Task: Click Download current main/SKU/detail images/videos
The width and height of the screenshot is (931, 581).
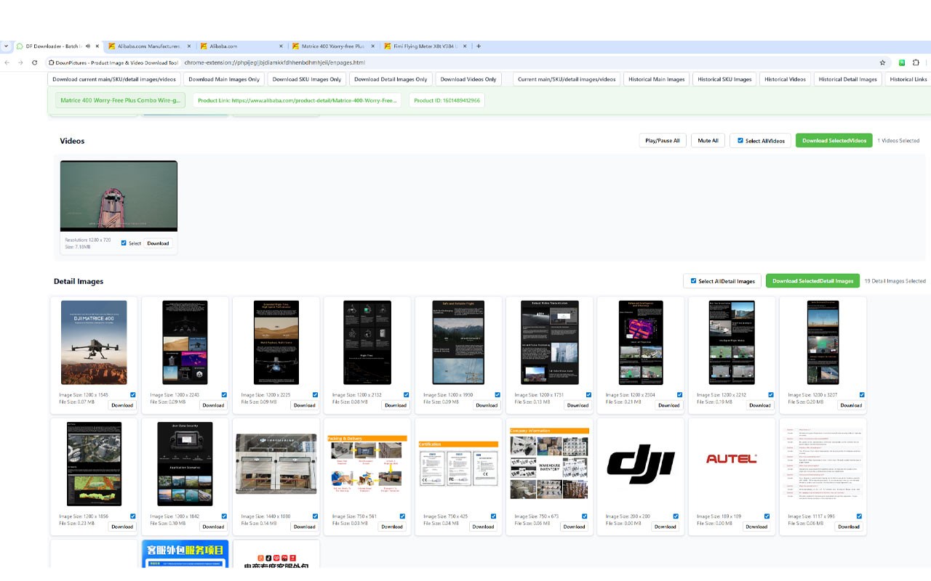Action: [x=114, y=79]
